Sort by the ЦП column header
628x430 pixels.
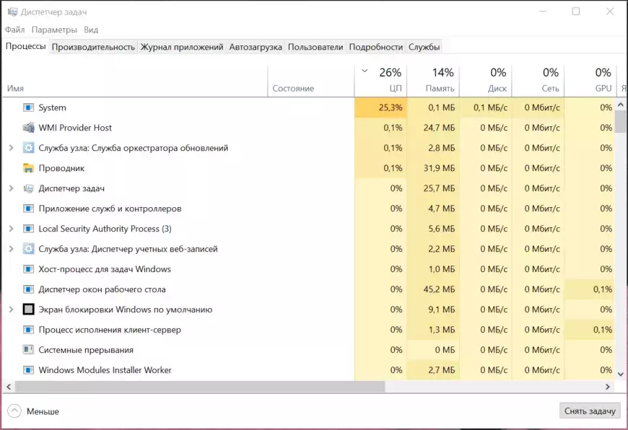(390, 80)
